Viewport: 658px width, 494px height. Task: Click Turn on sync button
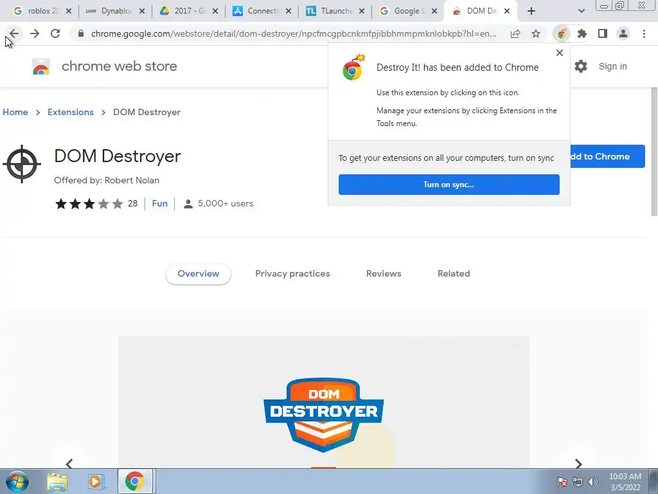(x=449, y=185)
